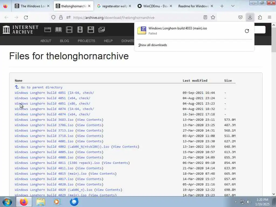Image resolution: width=276 pixels, height=207 pixels.
Task: Open Internet Archive home logo
Action: pos(20,30)
